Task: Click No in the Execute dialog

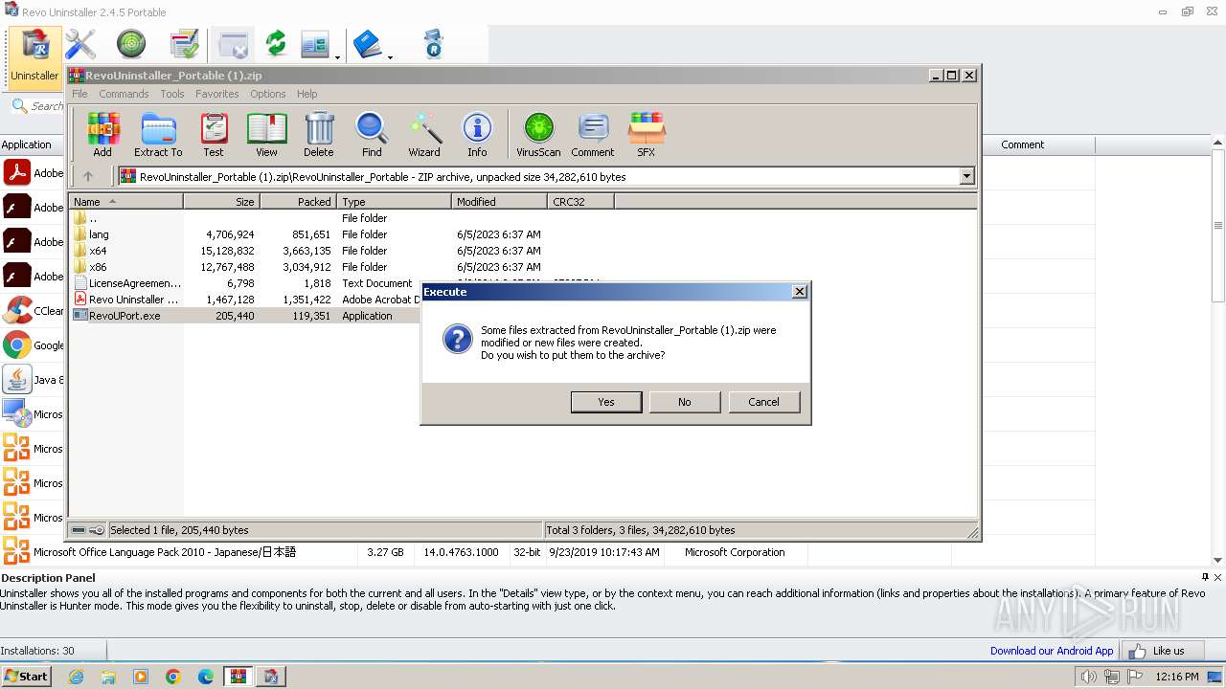Action: point(685,402)
